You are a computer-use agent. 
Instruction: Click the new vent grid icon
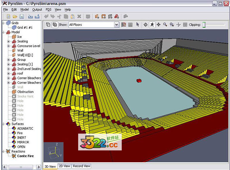pyautogui.click(x=110, y=17)
